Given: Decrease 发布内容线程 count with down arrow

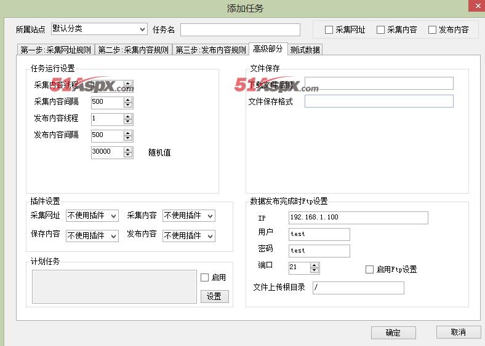Looking at the screenshot, I should click(x=128, y=122).
